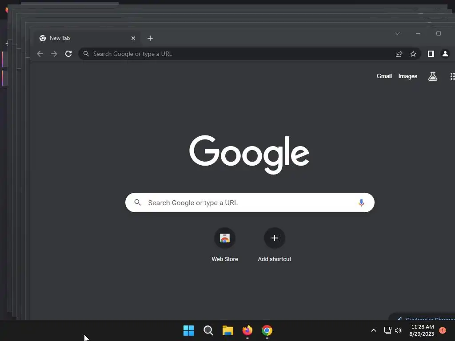Click the Chrome taskbar icon

pos(267,330)
